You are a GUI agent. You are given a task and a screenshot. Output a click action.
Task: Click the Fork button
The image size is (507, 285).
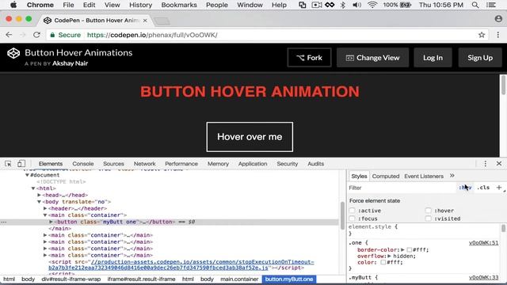pyautogui.click(x=309, y=58)
